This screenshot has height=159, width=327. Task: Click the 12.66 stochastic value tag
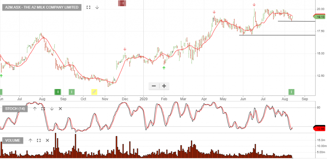320,129
